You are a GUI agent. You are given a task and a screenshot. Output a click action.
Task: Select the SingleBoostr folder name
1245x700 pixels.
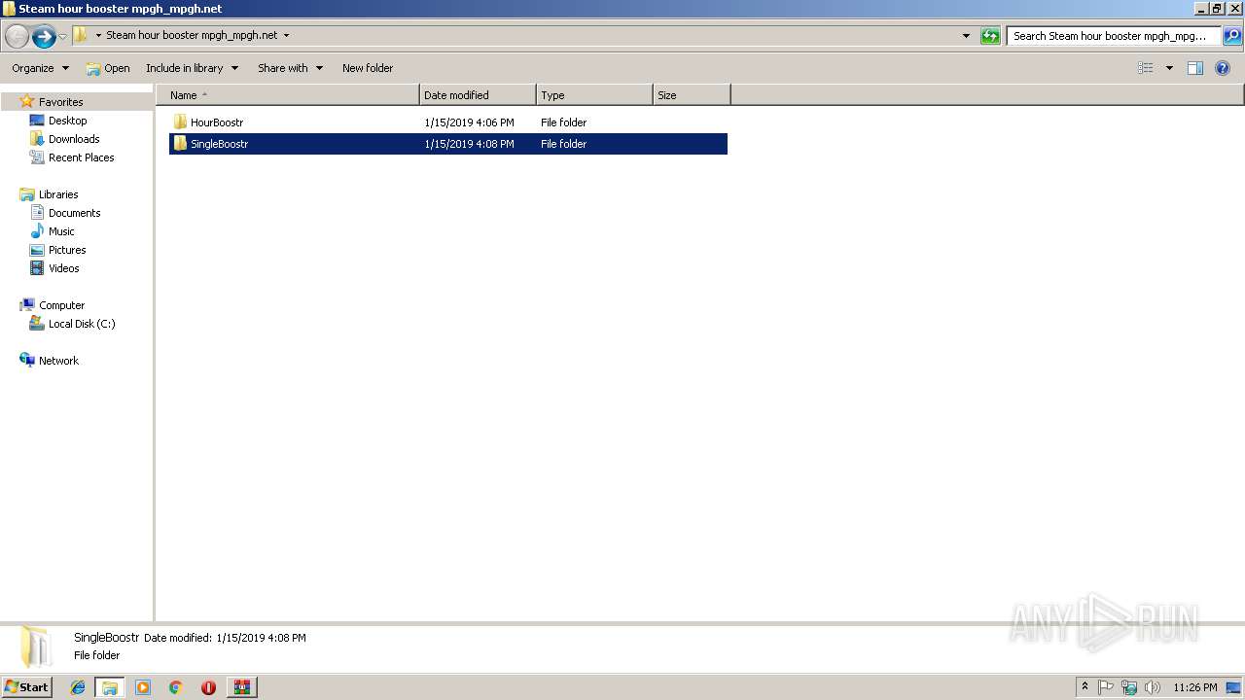pos(219,144)
